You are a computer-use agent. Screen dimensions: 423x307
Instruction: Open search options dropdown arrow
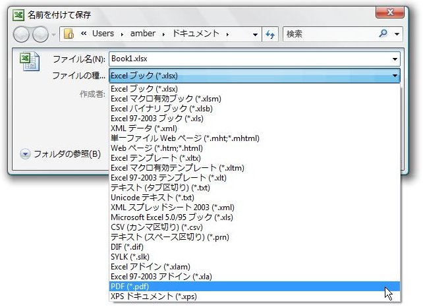[397, 34]
